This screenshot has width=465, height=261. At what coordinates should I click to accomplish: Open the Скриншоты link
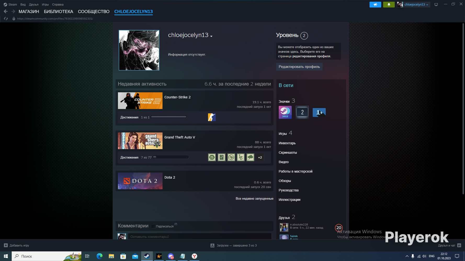pyautogui.click(x=288, y=152)
